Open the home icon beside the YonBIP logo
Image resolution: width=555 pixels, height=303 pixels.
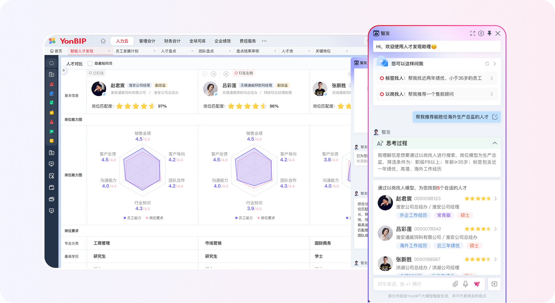tap(103, 41)
